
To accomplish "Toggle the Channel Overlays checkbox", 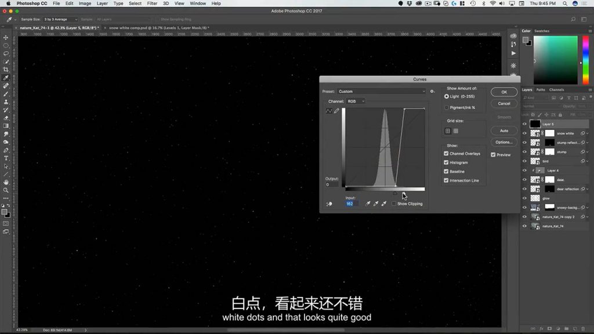I will [x=446, y=153].
